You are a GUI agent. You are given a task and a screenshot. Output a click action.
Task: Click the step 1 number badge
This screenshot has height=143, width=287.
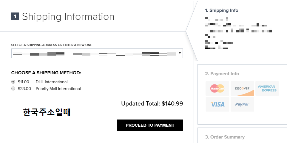click(x=15, y=17)
